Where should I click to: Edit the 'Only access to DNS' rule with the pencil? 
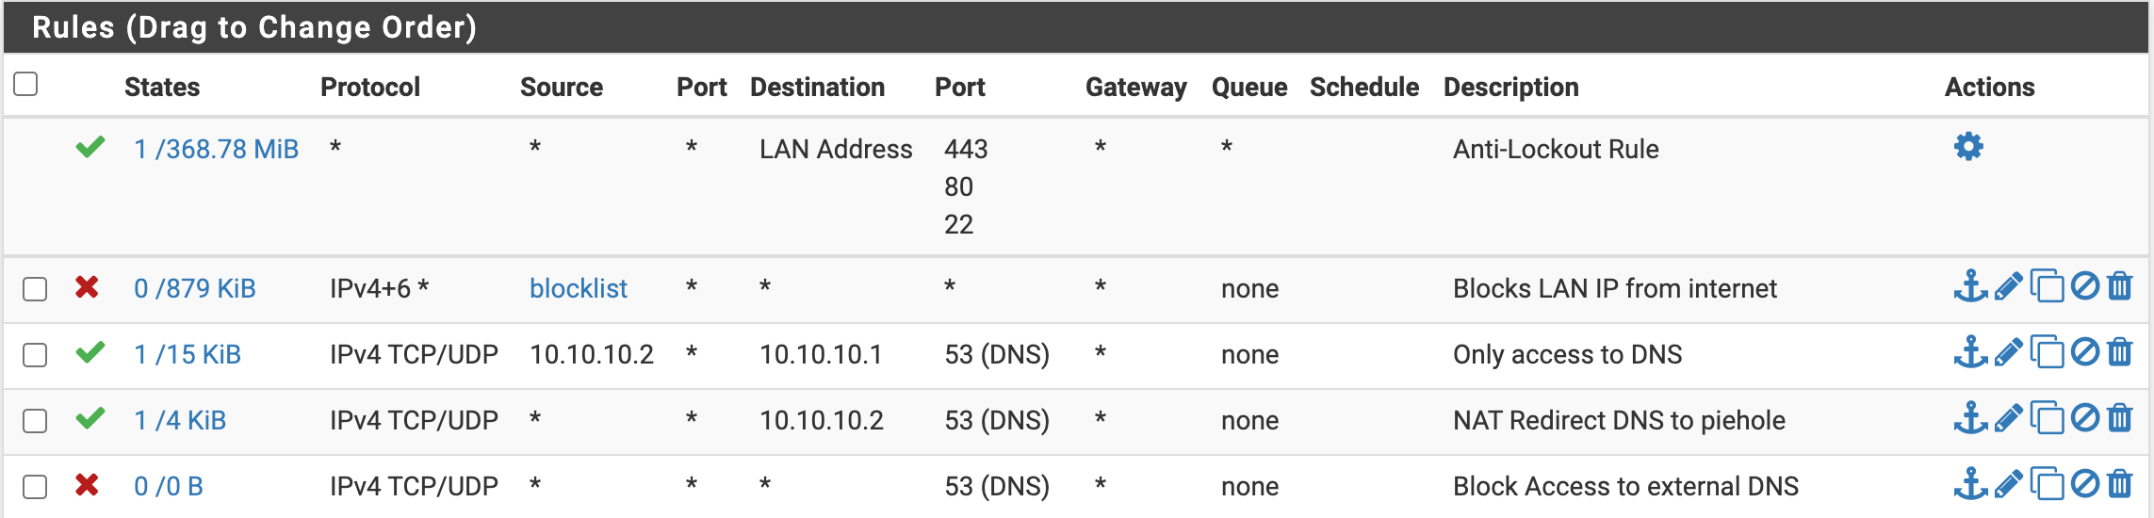2009,352
